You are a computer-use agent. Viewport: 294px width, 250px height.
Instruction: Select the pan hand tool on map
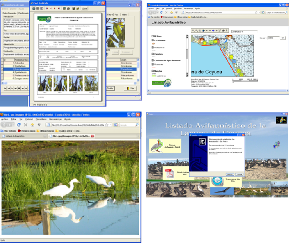click(200, 31)
